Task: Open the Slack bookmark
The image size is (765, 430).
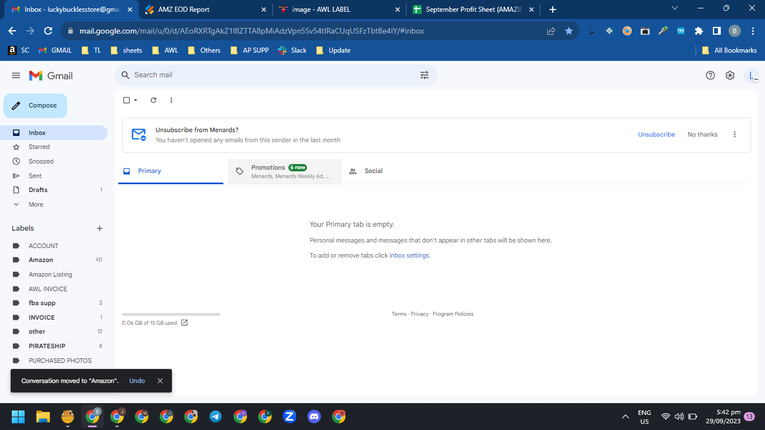Action: (x=292, y=50)
